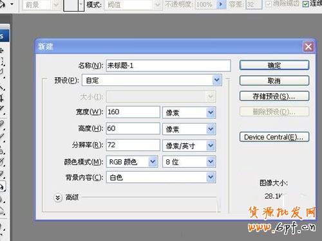Open the 像素/英寸 resolution unit dropdown
This screenshot has height=241, width=322.
pyautogui.click(x=189, y=146)
